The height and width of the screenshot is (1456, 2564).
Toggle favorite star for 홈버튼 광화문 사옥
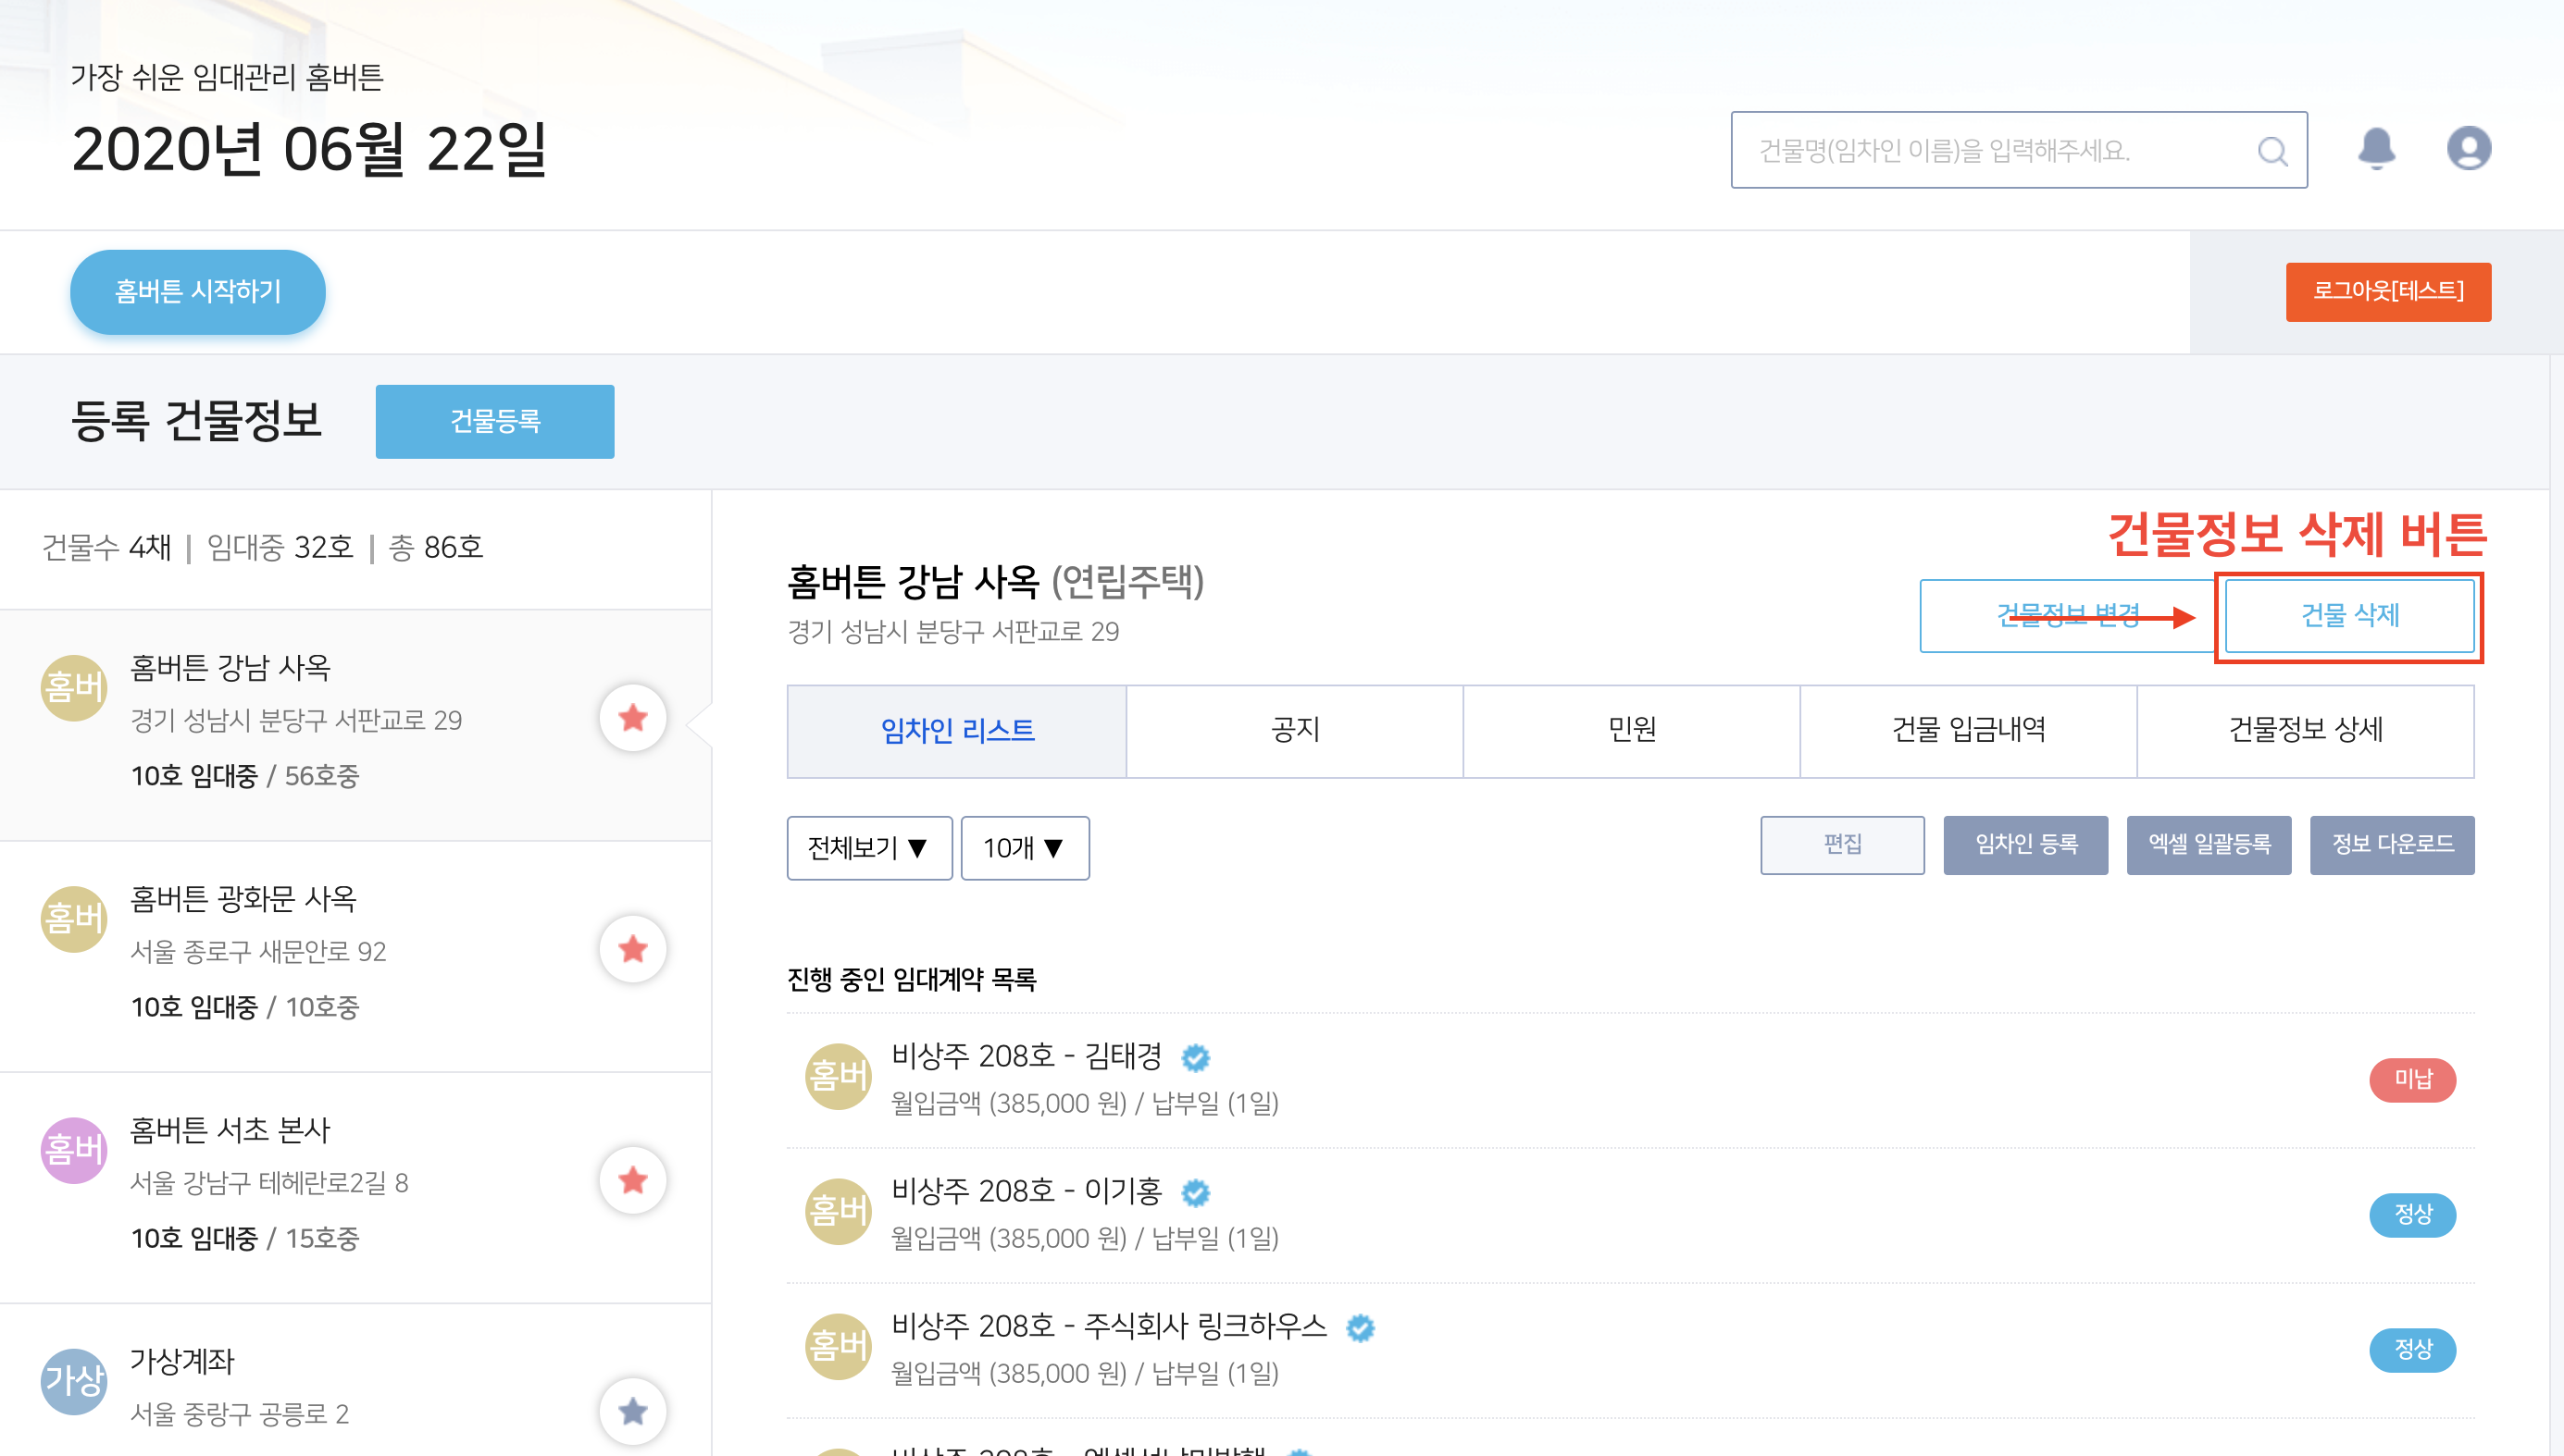tap(632, 949)
